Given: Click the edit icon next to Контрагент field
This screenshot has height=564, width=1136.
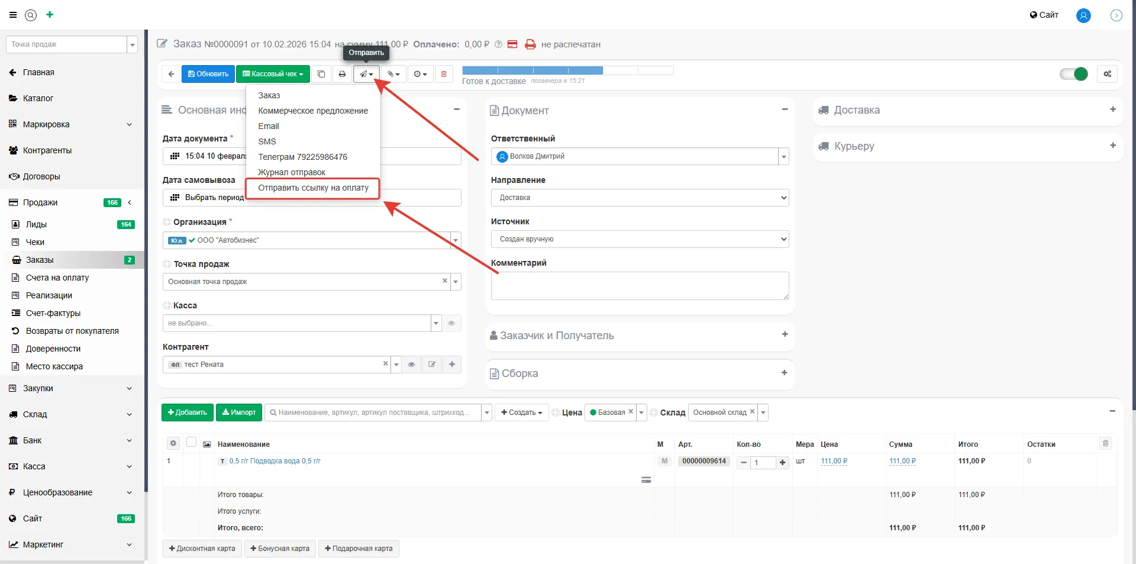Looking at the screenshot, I should (432, 365).
